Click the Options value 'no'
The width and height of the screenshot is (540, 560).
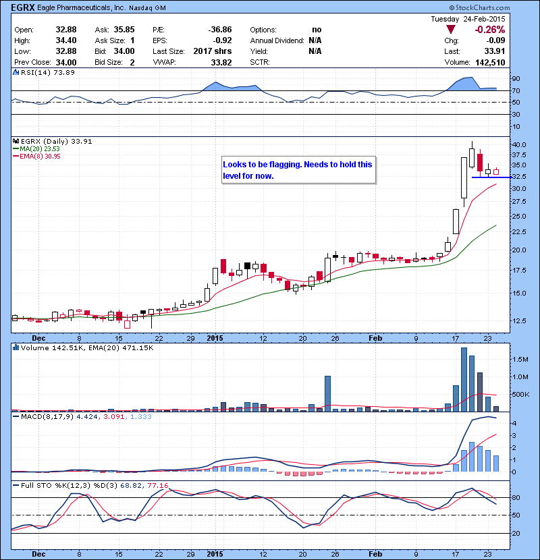click(317, 30)
